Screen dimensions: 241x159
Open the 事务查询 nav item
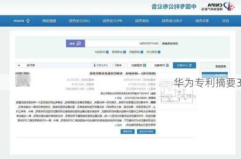click(202, 21)
